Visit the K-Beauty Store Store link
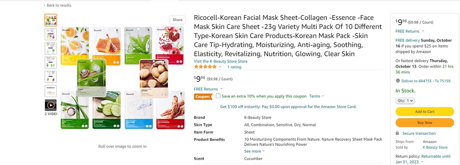 221,61
